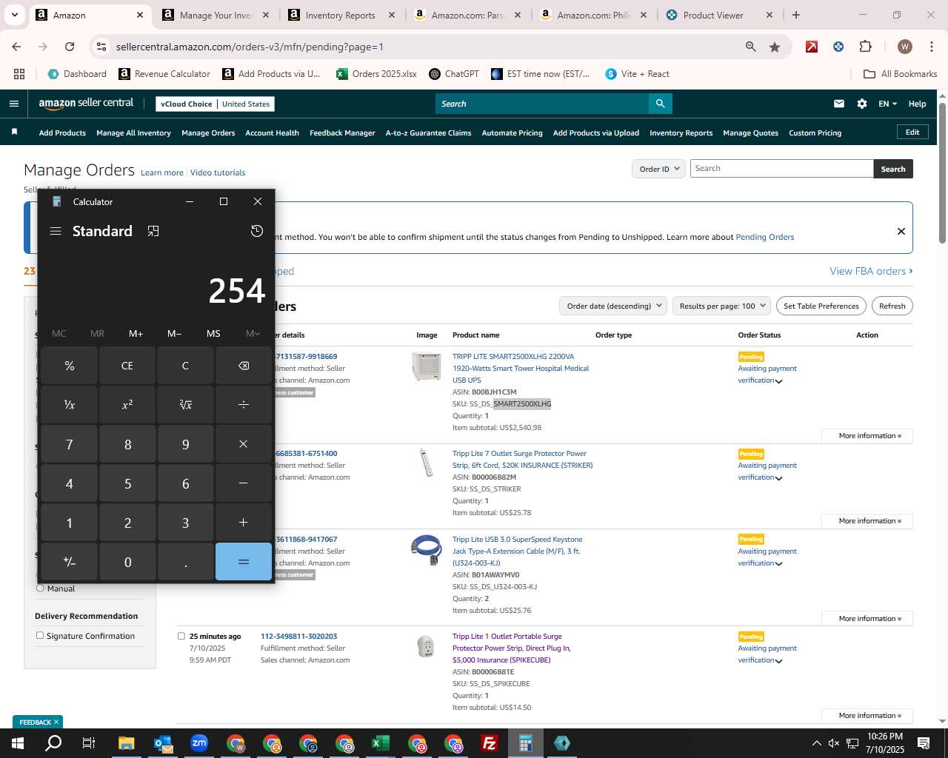Click View FBA orders link
Image resolution: width=948 pixels, height=758 pixels.
click(871, 271)
